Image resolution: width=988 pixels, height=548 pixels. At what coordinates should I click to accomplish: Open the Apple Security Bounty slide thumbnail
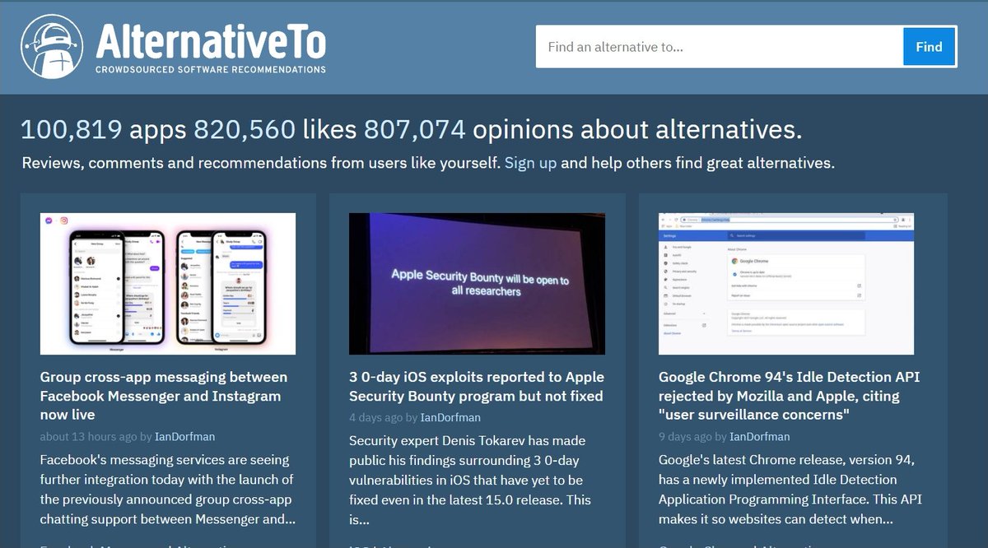click(x=477, y=284)
